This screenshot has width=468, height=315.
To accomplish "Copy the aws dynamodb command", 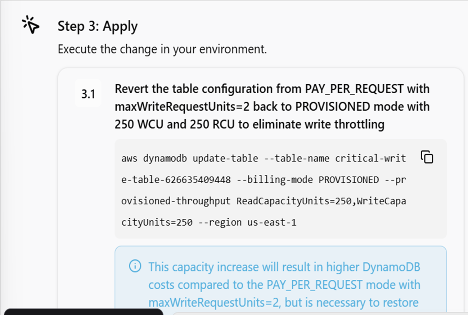I will pyautogui.click(x=427, y=157).
